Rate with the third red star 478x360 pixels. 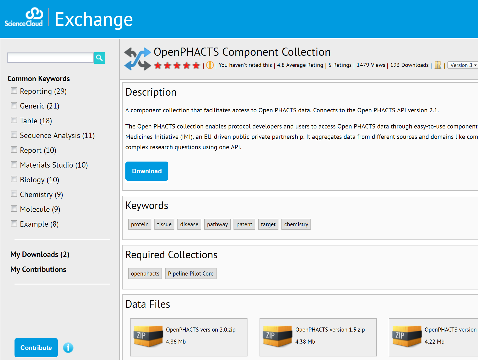point(177,65)
